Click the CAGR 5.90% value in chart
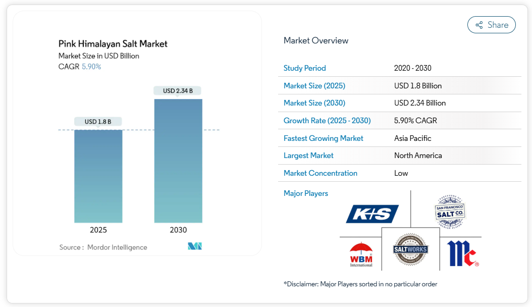This screenshot has height=307, width=532. pos(91,67)
